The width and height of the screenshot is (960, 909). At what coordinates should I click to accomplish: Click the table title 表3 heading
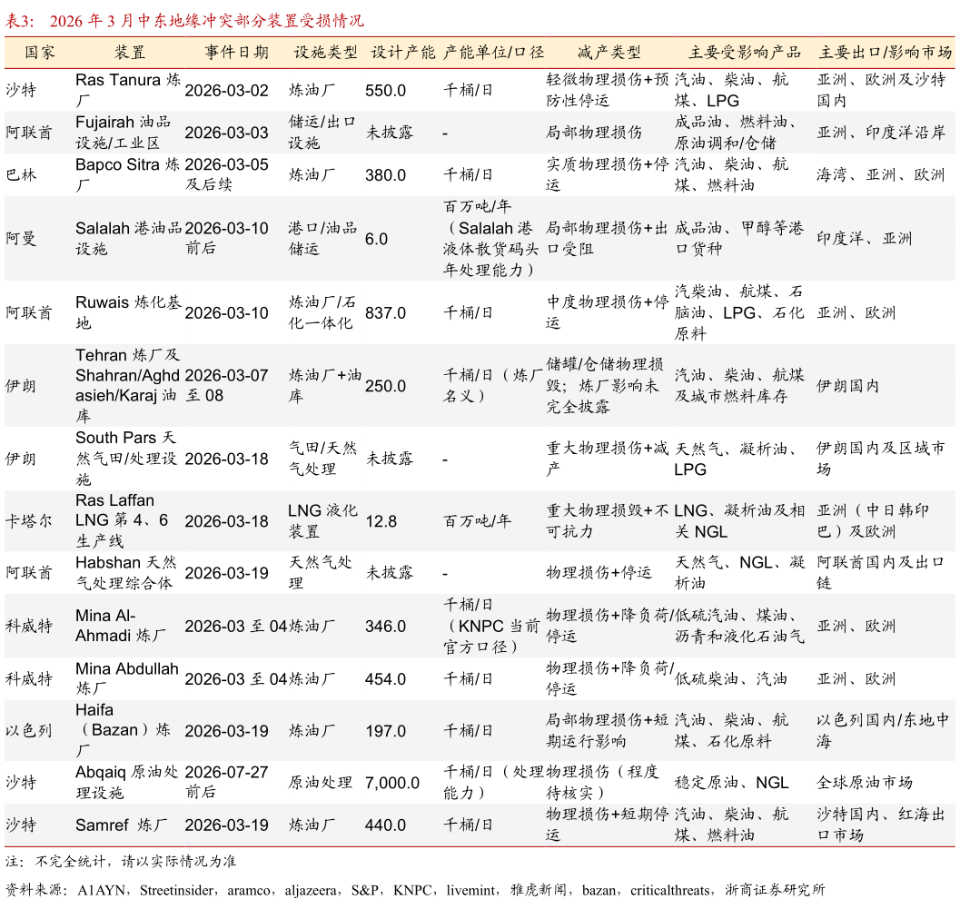coord(184,21)
